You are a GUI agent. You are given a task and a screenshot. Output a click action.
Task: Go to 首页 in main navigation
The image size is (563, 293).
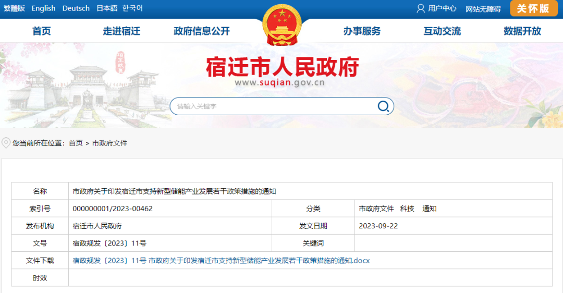(x=42, y=31)
